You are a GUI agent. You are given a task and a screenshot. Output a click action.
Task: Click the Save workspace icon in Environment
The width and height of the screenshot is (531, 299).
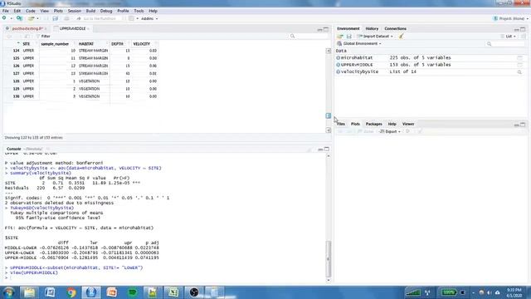348,36
